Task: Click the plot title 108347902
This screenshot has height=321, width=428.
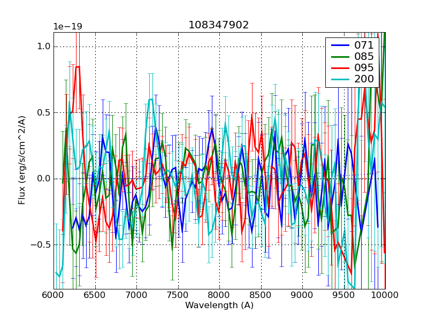Action: coord(219,25)
